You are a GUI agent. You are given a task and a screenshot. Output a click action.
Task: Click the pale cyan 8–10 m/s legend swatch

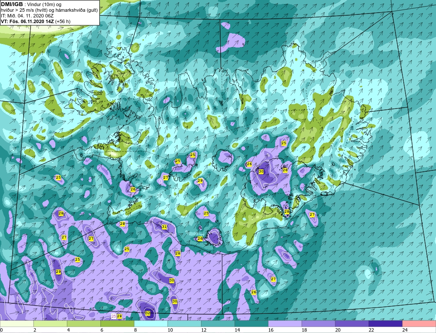coord(151,324)
